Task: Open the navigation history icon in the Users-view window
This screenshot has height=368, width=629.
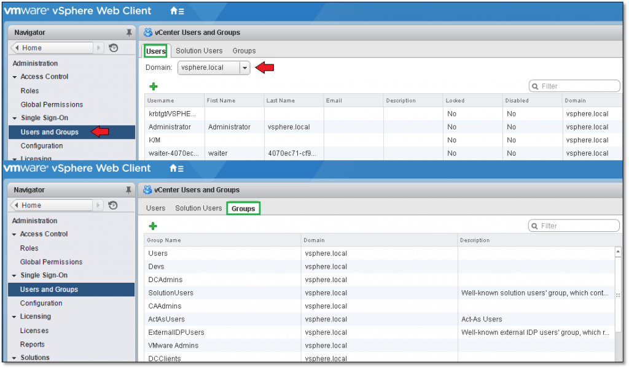Action: [114, 48]
